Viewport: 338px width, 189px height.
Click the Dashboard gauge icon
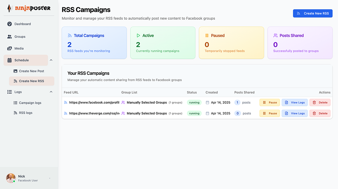coord(10,24)
